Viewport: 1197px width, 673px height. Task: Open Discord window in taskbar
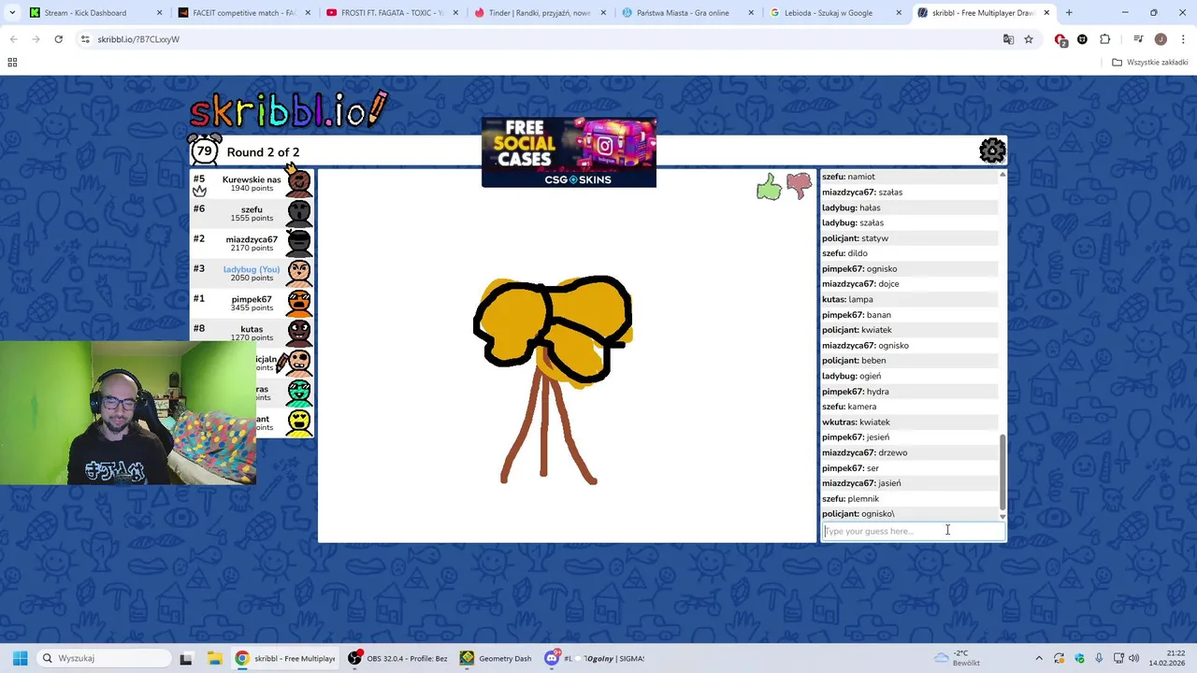[x=596, y=658]
